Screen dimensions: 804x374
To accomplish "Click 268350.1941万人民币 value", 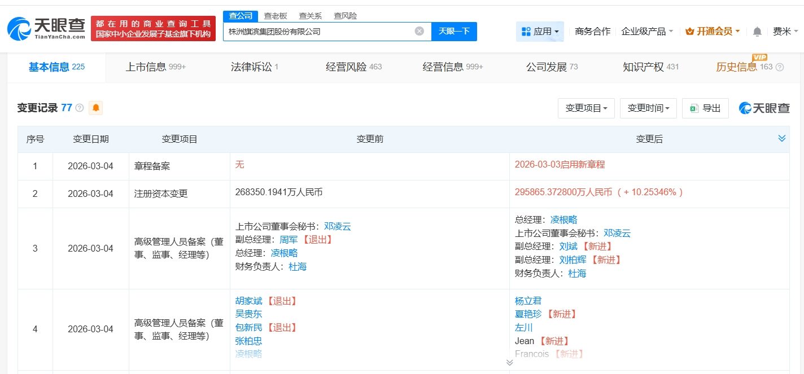I will tap(279, 192).
